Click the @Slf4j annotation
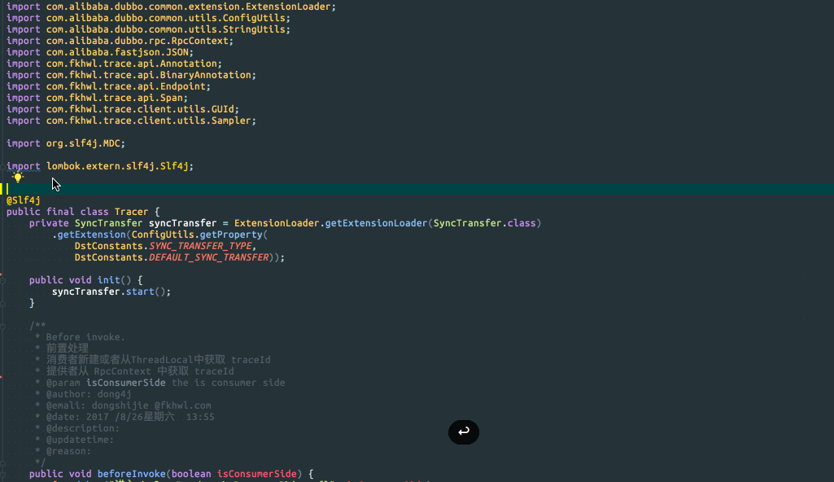 24,200
